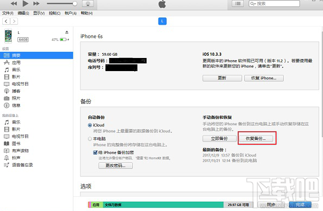The height and width of the screenshot is (211, 323).
Task: Click the 64GB capacity label
Action: tap(23, 39)
